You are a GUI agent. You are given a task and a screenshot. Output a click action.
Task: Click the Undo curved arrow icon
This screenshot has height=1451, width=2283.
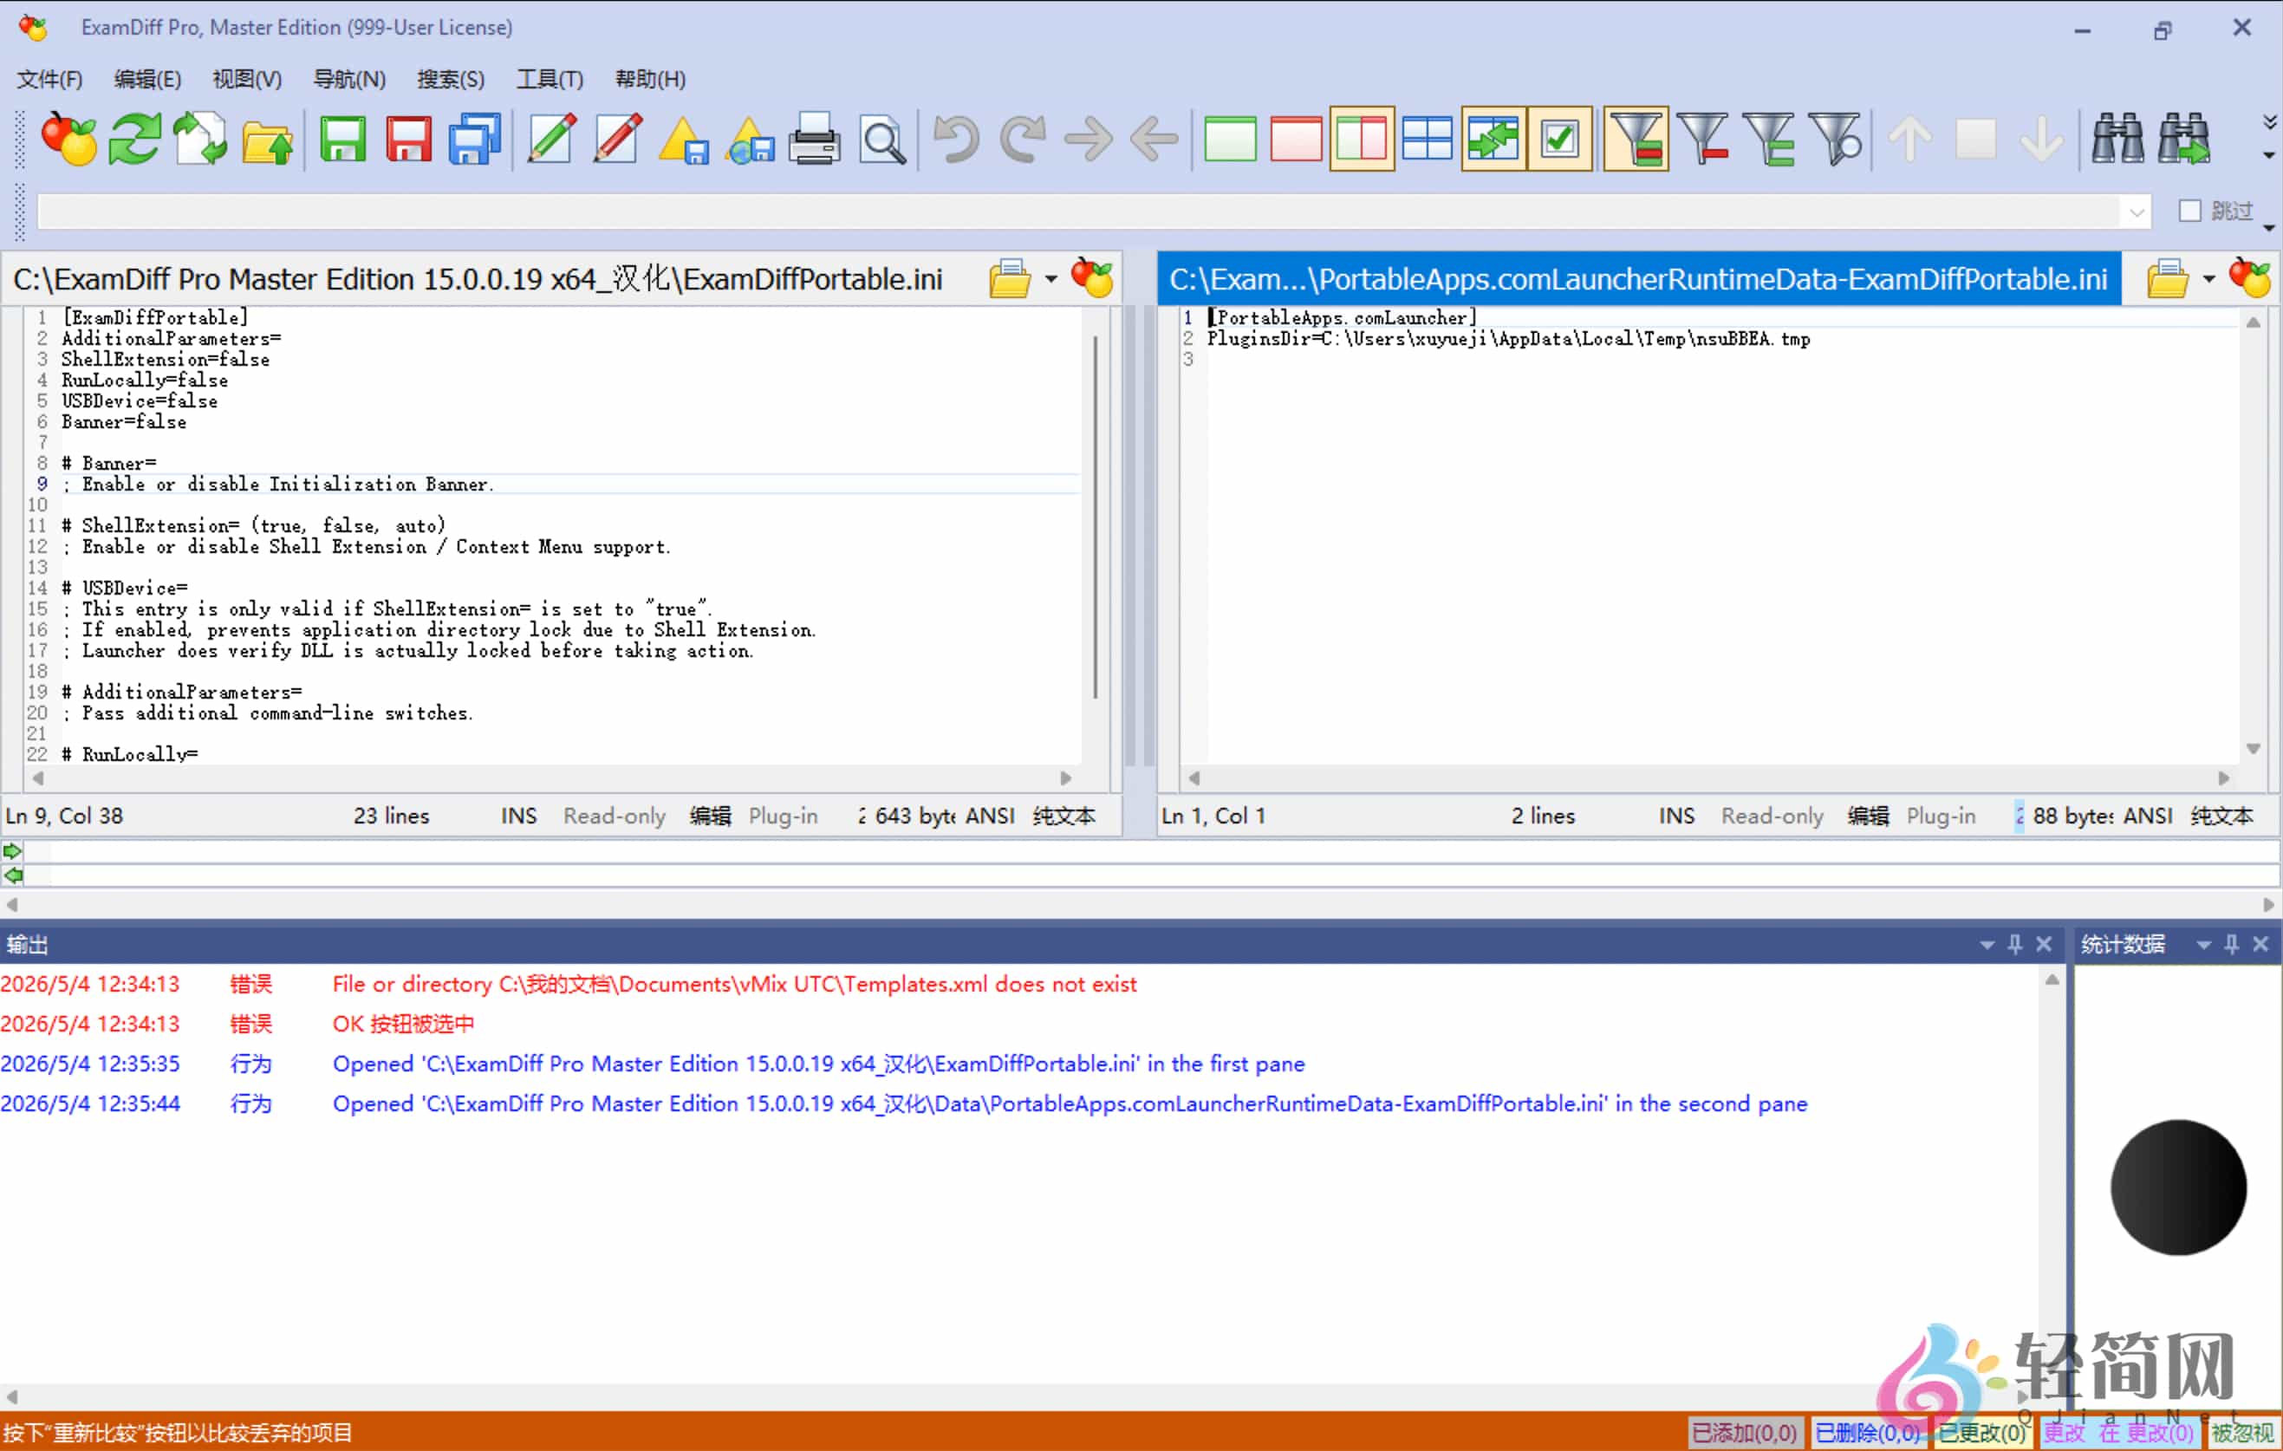click(957, 140)
